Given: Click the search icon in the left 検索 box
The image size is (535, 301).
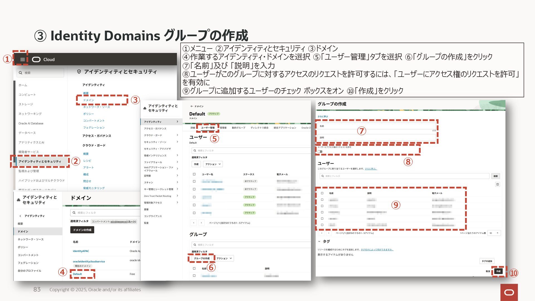Looking at the screenshot, I should tap(21, 73).
